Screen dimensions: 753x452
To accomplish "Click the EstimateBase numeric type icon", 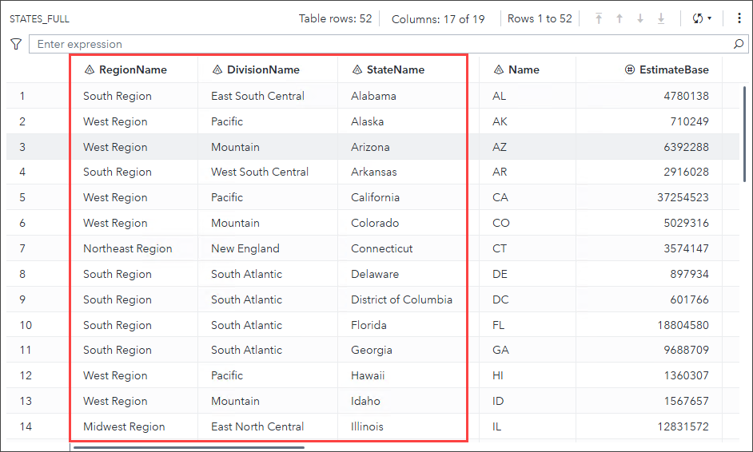I will [x=630, y=69].
